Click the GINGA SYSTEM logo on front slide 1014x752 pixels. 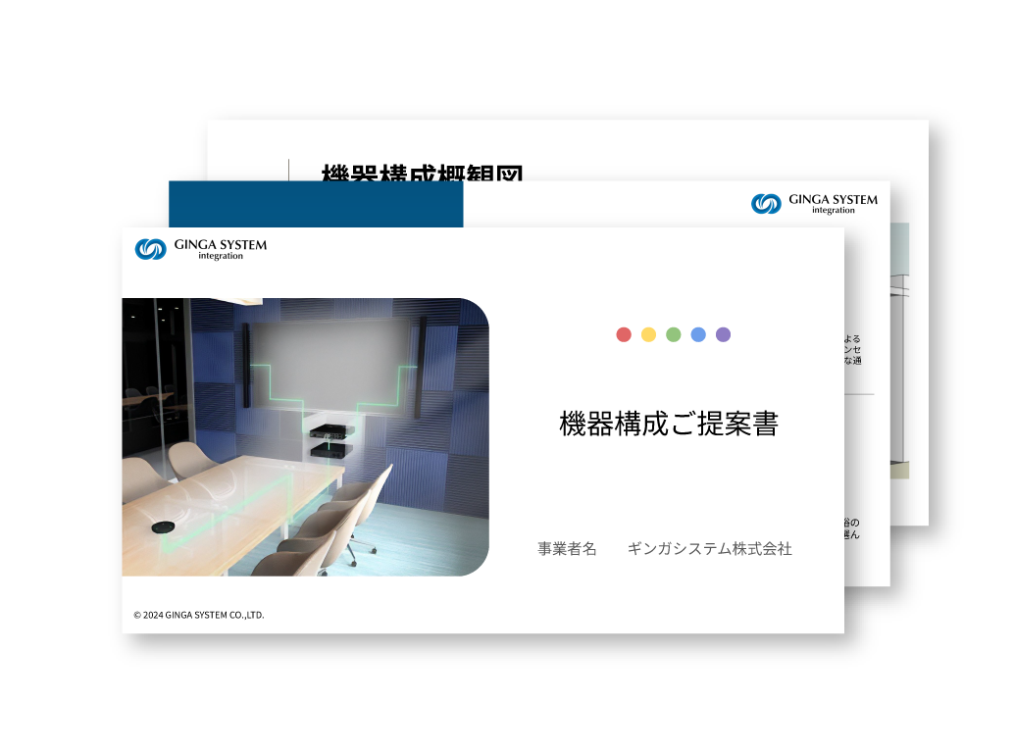click(200, 249)
